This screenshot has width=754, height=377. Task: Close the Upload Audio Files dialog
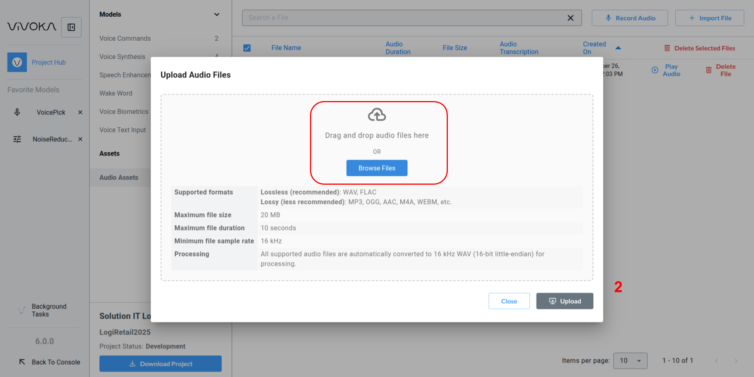509,301
